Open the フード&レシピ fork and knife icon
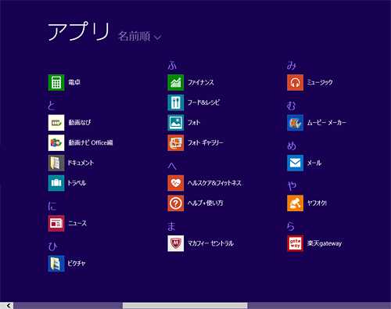The height and width of the screenshot is (309, 391). (176, 102)
